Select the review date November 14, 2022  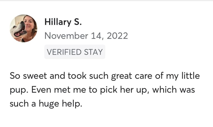click(86, 36)
